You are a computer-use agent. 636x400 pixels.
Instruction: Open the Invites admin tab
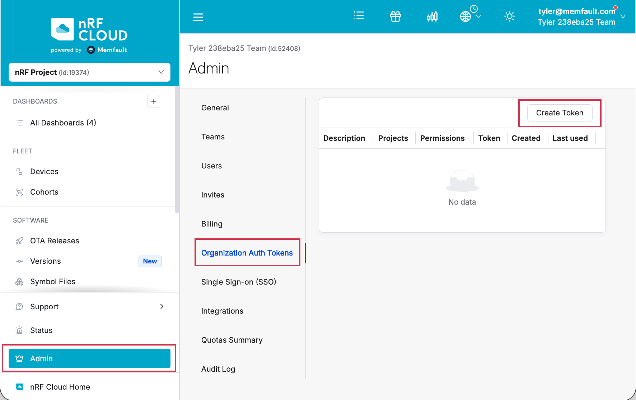(x=212, y=195)
